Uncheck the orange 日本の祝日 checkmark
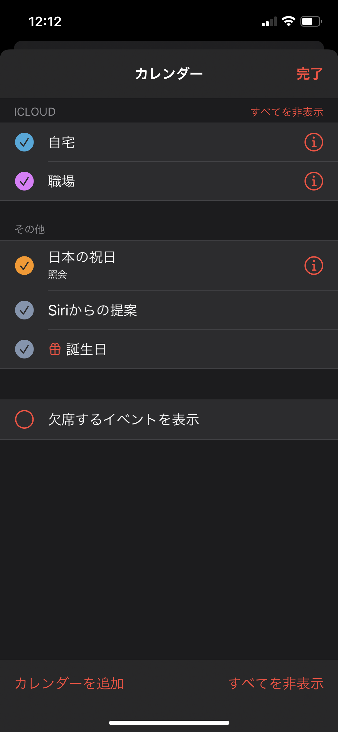Viewport: 338px width, 732px height. pyautogui.click(x=24, y=265)
